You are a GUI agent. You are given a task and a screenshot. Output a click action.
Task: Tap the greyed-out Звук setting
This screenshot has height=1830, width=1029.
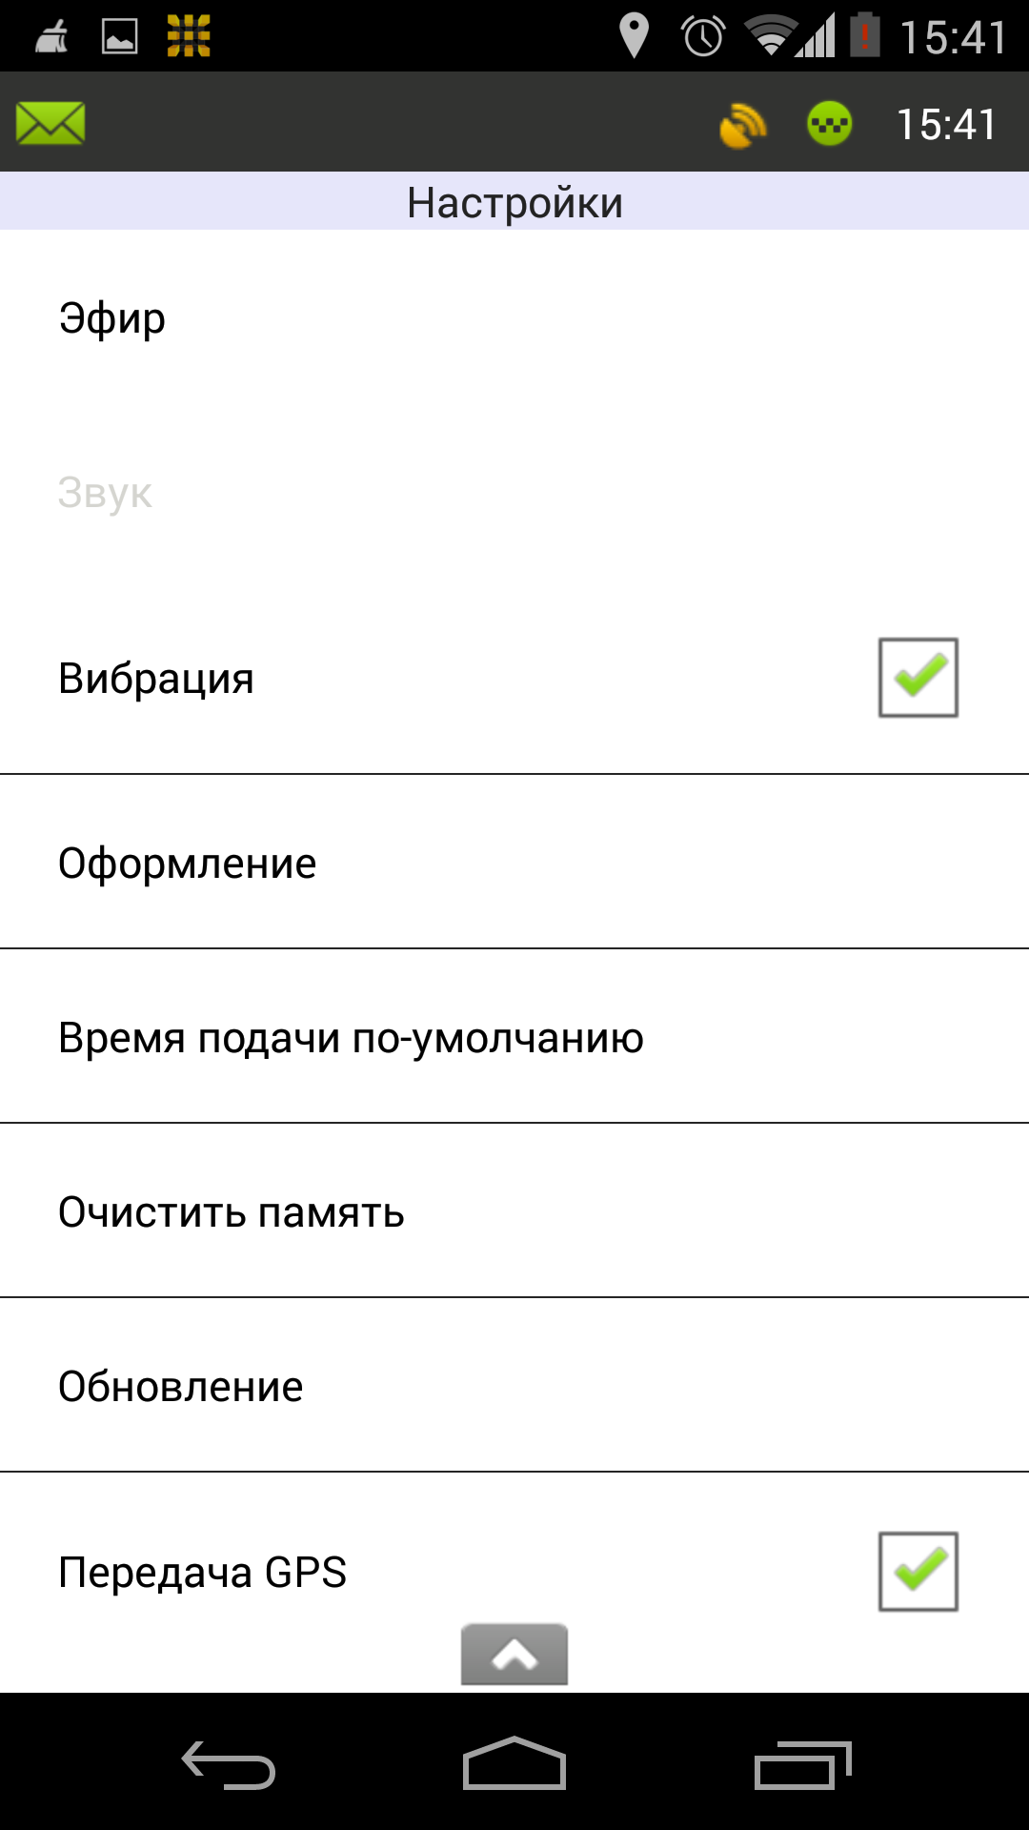click(x=105, y=494)
